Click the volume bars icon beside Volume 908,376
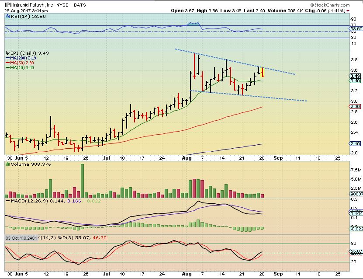The width and height of the screenshot is (363, 279). click(x=7, y=164)
